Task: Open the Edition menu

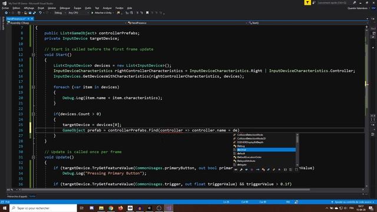Action: click(x=16, y=8)
